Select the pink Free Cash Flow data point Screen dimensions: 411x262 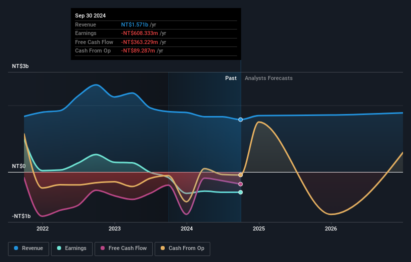point(240,184)
